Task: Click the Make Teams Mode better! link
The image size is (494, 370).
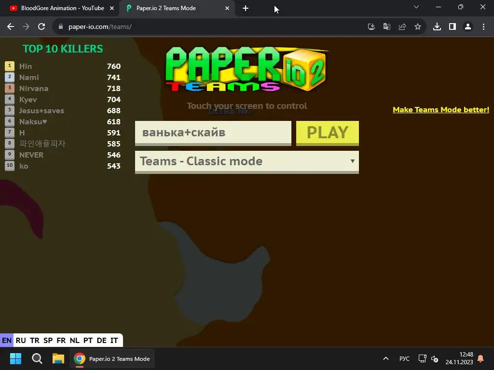Action: click(441, 110)
